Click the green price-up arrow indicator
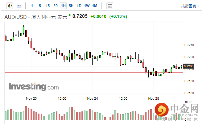The height and width of the screenshot is (125, 203). coord(70,15)
